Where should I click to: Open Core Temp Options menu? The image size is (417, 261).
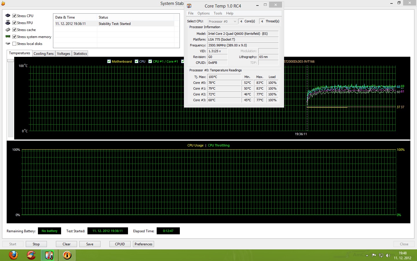click(204, 13)
